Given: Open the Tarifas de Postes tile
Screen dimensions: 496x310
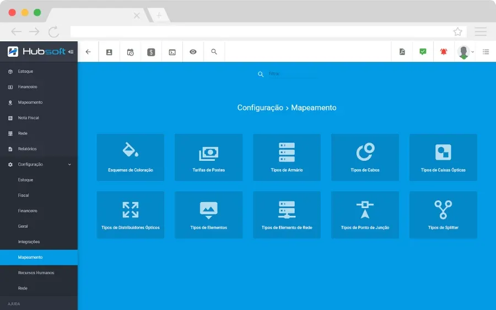Looking at the screenshot, I should tap(208, 157).
